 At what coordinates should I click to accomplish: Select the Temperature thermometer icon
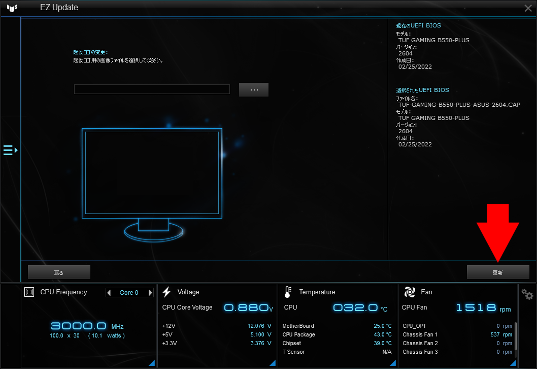pyautogui.click(x=287, y=292)
